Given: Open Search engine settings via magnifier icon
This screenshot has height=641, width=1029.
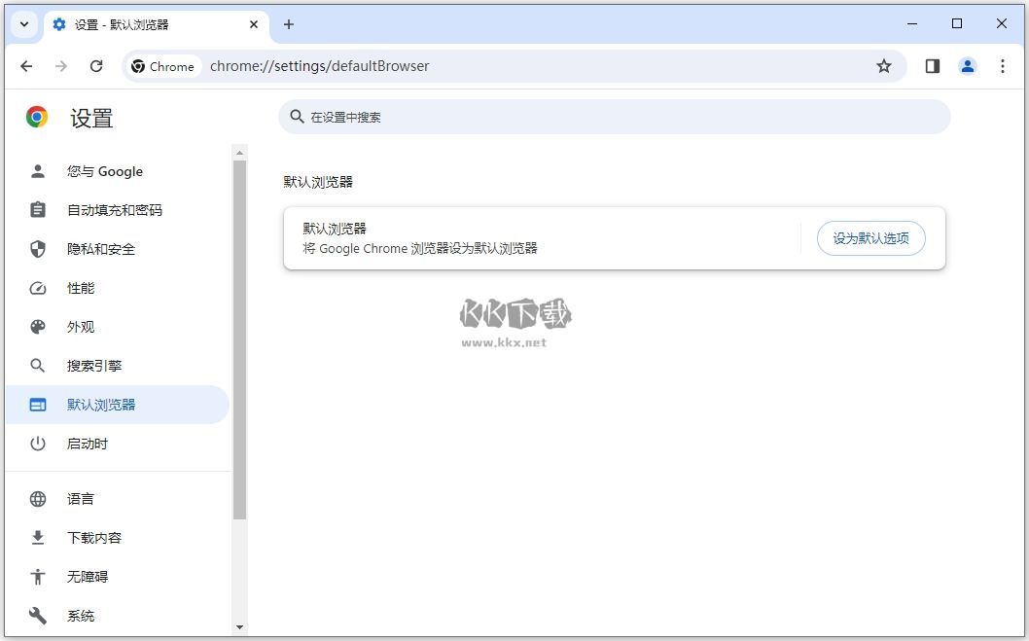Looking at the screenshot, I should tap(37, 366).
